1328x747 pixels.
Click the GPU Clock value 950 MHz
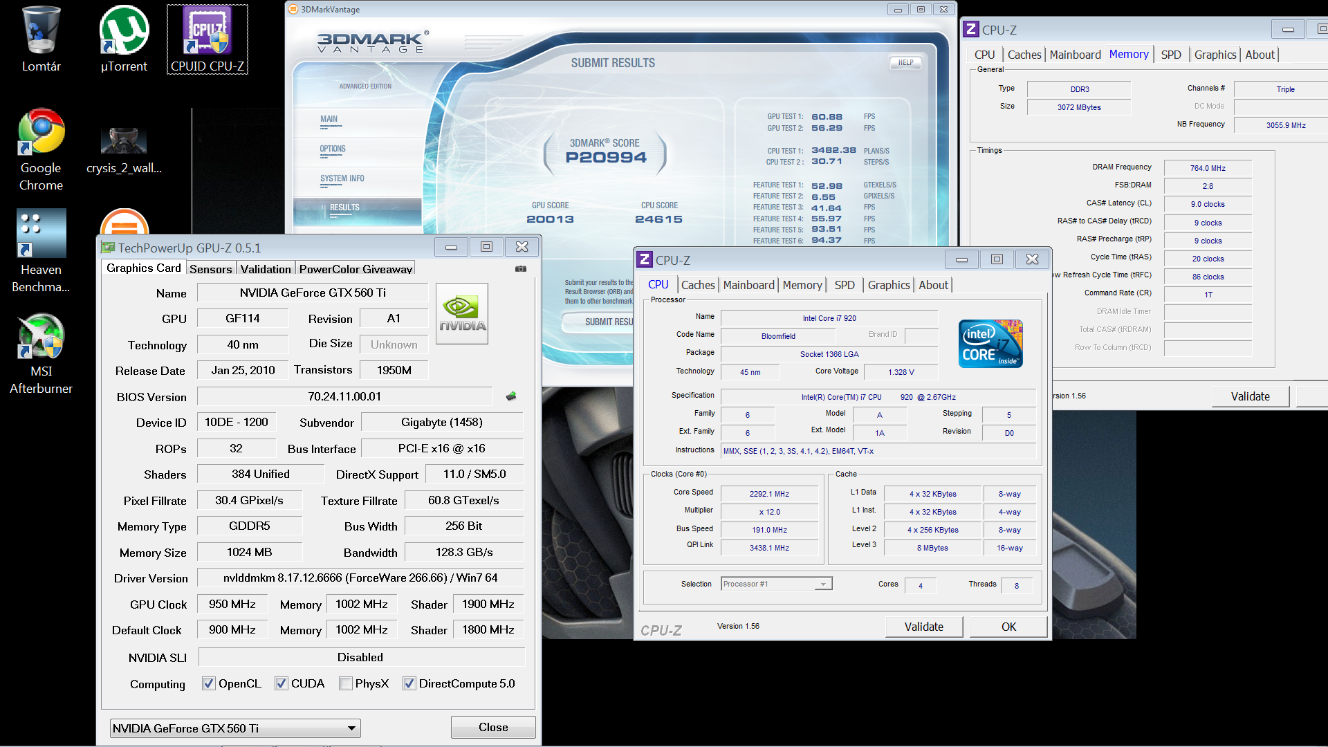232,604
